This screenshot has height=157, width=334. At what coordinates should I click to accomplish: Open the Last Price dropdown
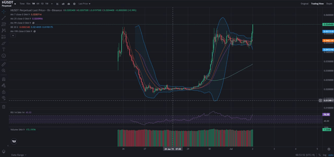point(84,4)
